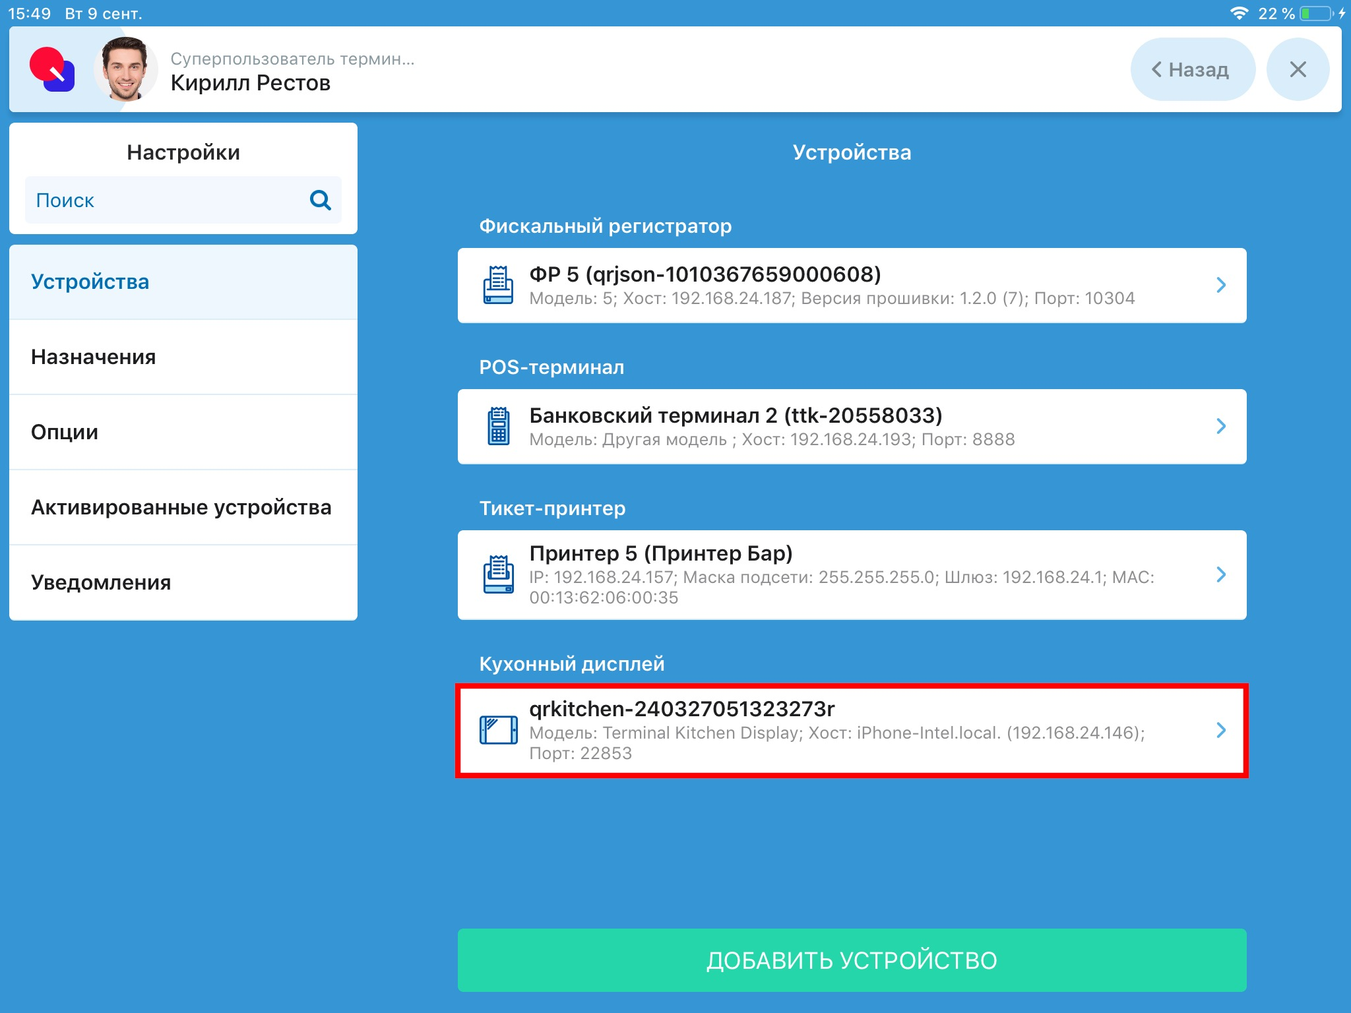Select the Опции settings category
This screenshot has height=1013, width=1351.
(x=64, y=432)
